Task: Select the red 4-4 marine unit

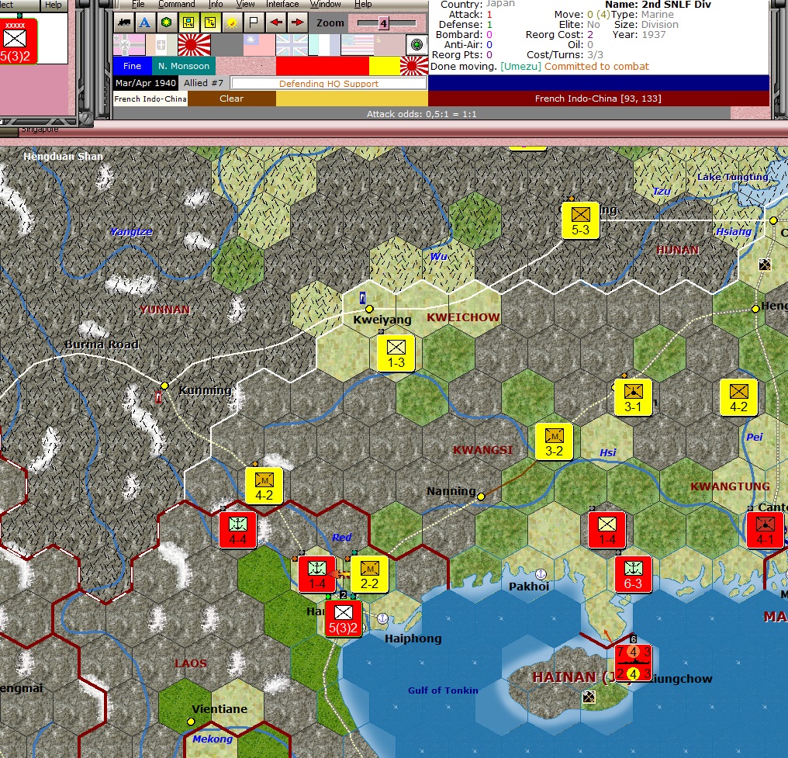Action: (237, 530)
